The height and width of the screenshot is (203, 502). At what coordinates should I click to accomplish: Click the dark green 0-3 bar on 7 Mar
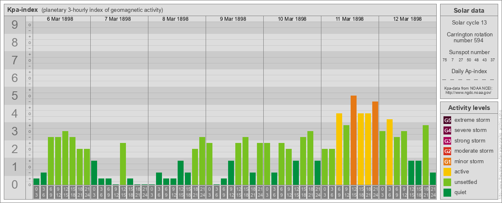point(94,173)
